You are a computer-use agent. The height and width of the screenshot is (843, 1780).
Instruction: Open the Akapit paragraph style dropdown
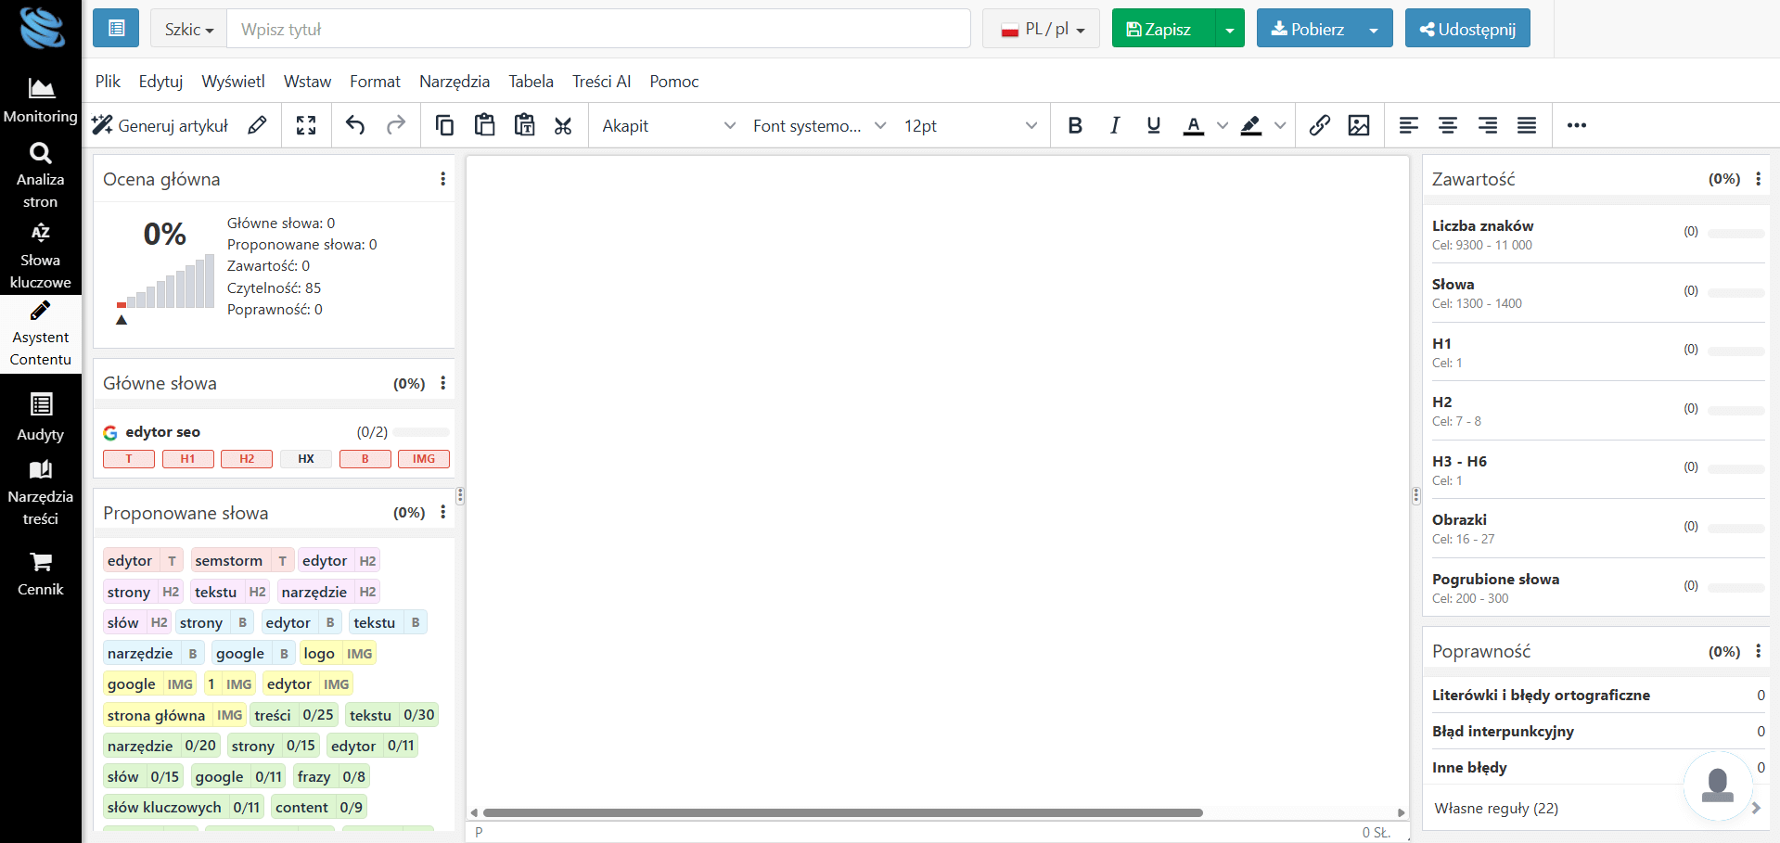click(668, 125)
